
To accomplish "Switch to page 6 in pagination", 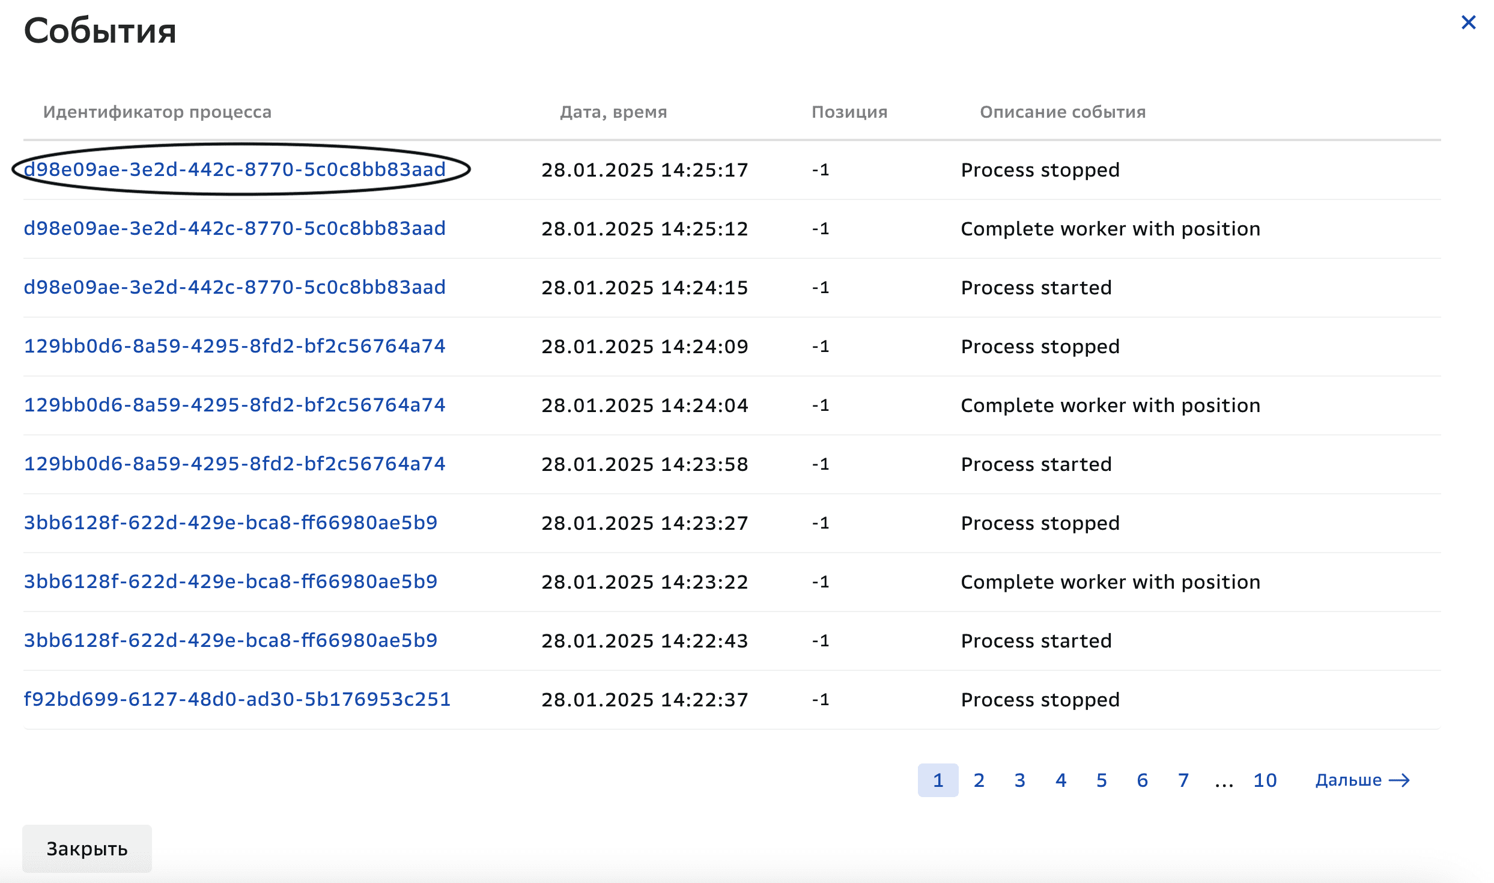I will [1143, 780].
